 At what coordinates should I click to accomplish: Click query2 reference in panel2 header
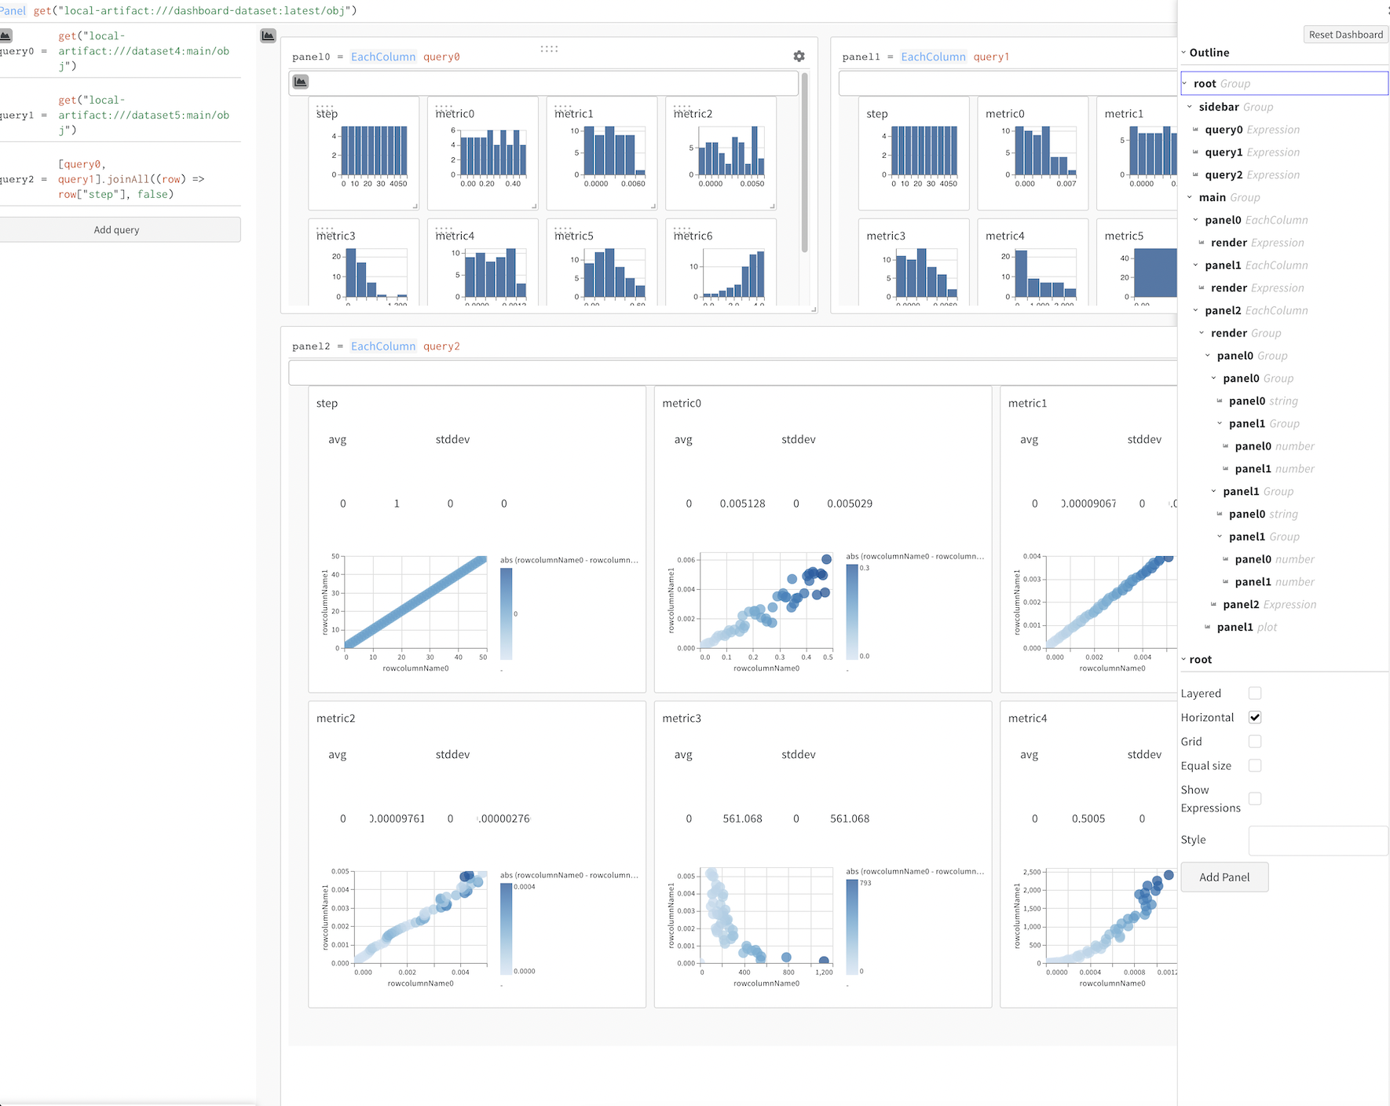click(441, 346)
